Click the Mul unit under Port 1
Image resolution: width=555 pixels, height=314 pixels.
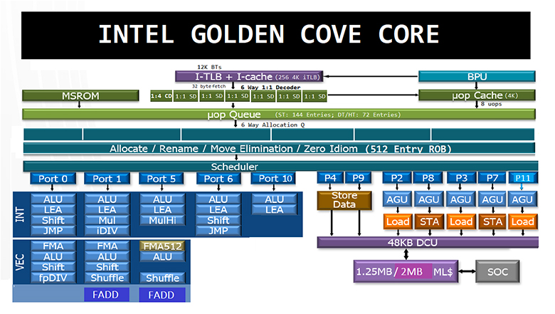107,221
